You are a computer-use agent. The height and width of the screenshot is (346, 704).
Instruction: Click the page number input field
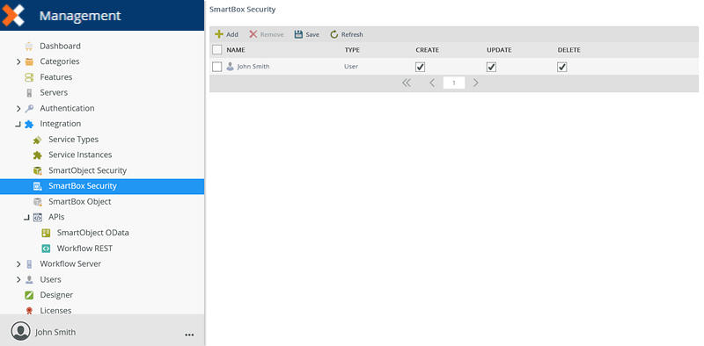(454, 83)
